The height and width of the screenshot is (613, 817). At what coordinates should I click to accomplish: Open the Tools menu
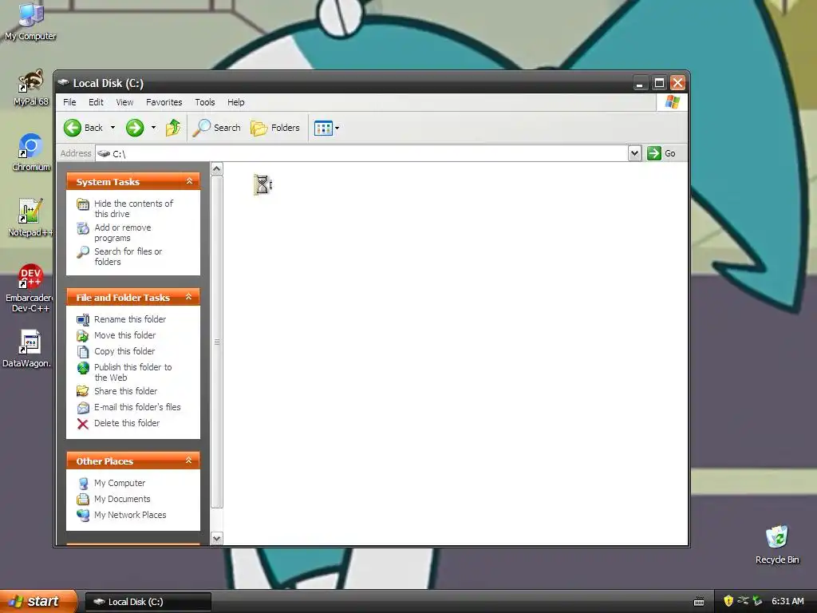pyautogui.click(x=205, y=102)
